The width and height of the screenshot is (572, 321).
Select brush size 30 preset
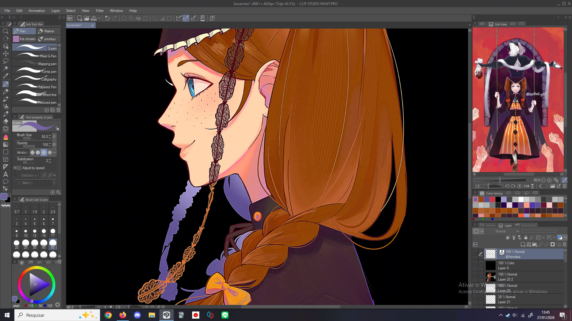point(35,244)
